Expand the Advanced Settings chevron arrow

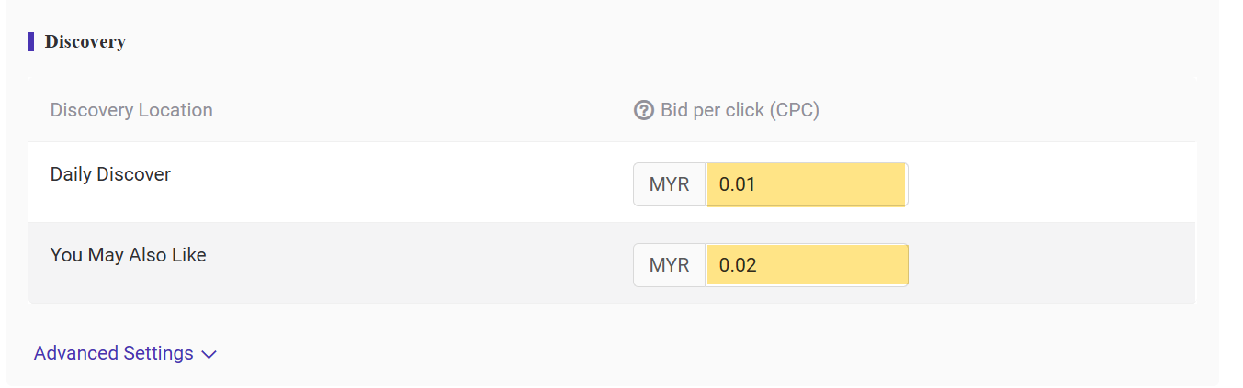tap(209, 355)
